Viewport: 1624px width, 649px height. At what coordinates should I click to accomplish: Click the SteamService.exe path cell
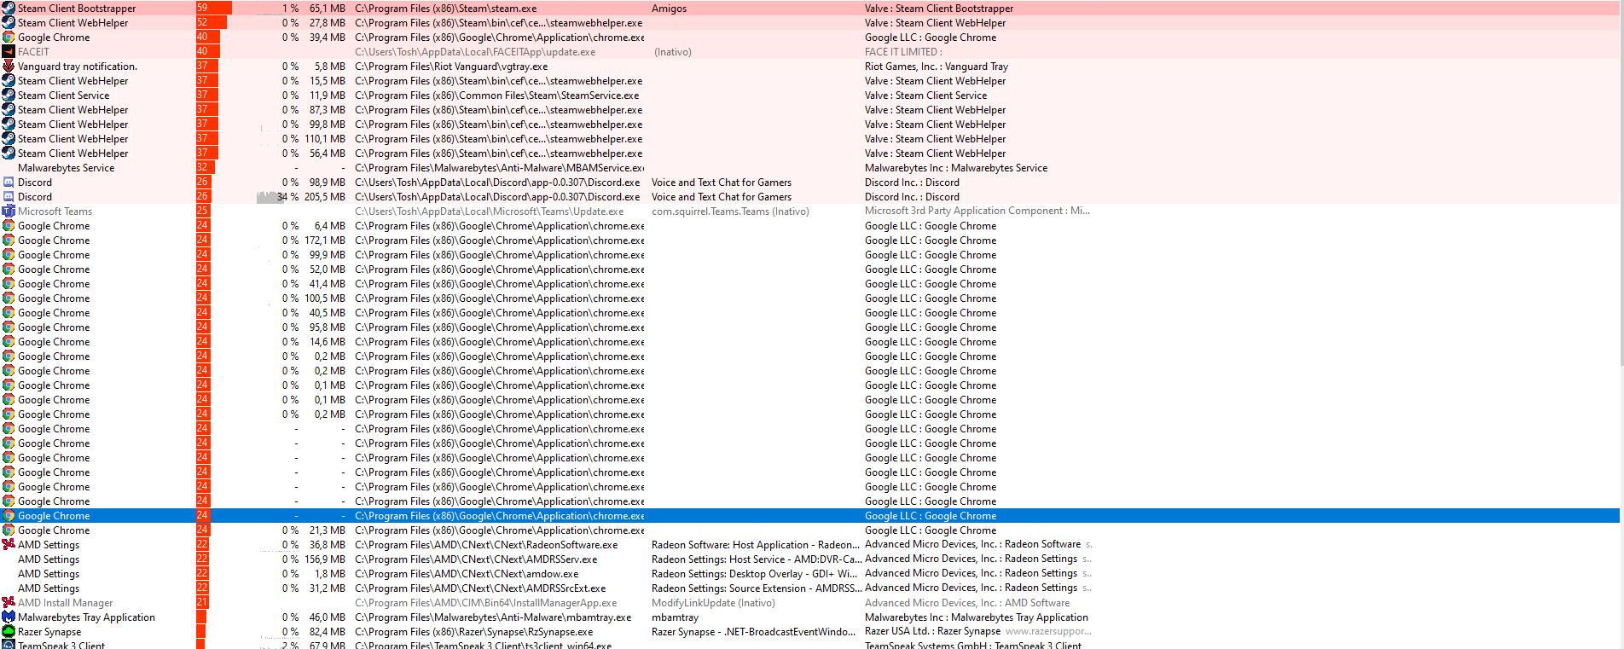(x=497, y=96)
